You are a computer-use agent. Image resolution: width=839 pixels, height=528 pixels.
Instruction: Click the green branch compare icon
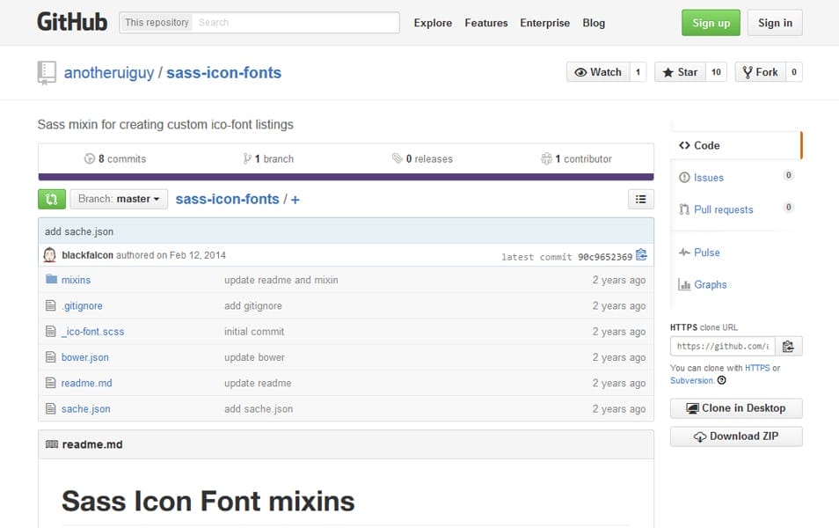coord(51,199)
